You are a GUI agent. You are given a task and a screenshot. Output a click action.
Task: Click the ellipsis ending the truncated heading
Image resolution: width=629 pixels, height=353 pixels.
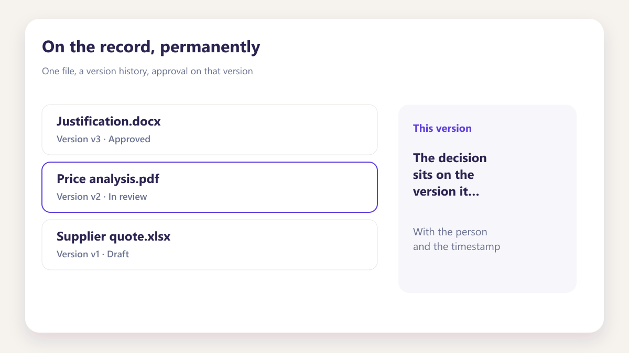click(473, 192)
